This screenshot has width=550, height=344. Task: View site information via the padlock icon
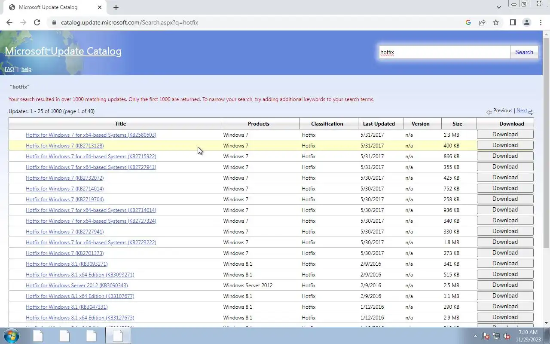click(x=54, y=22)
